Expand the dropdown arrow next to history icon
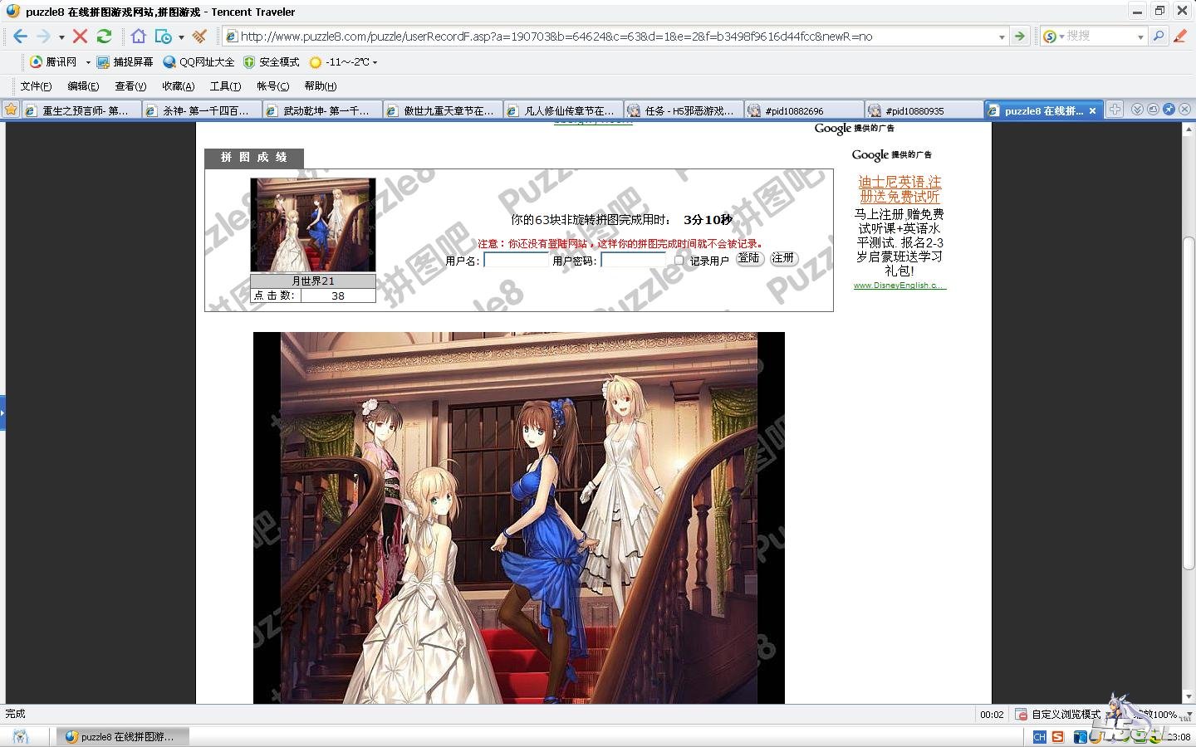1196x747 pixels. (181, 37)
